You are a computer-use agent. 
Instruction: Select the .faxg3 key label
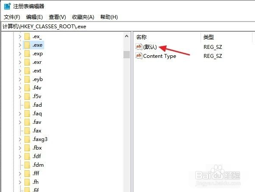[40, 139]
